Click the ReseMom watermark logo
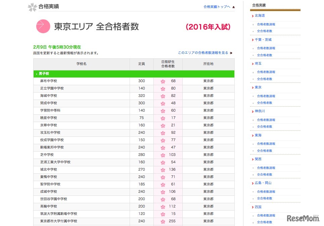 [303, 218]
